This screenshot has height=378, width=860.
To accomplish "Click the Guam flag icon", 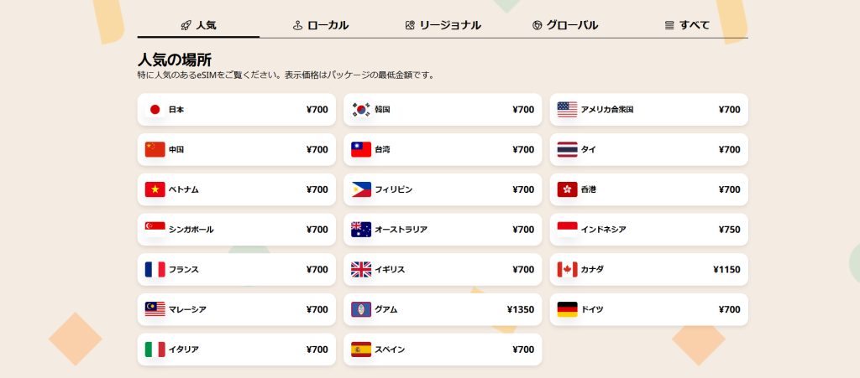I will [x=361, y=309].
